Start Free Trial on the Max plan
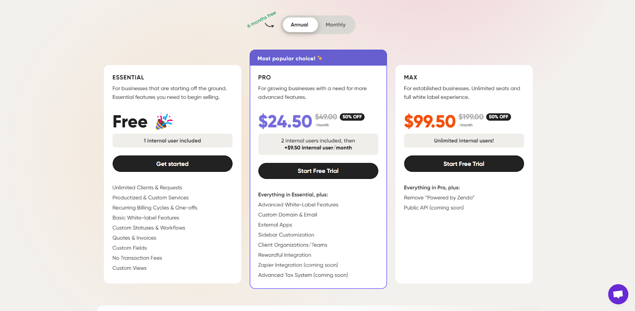The image size is (635, 311). point(464,163)
